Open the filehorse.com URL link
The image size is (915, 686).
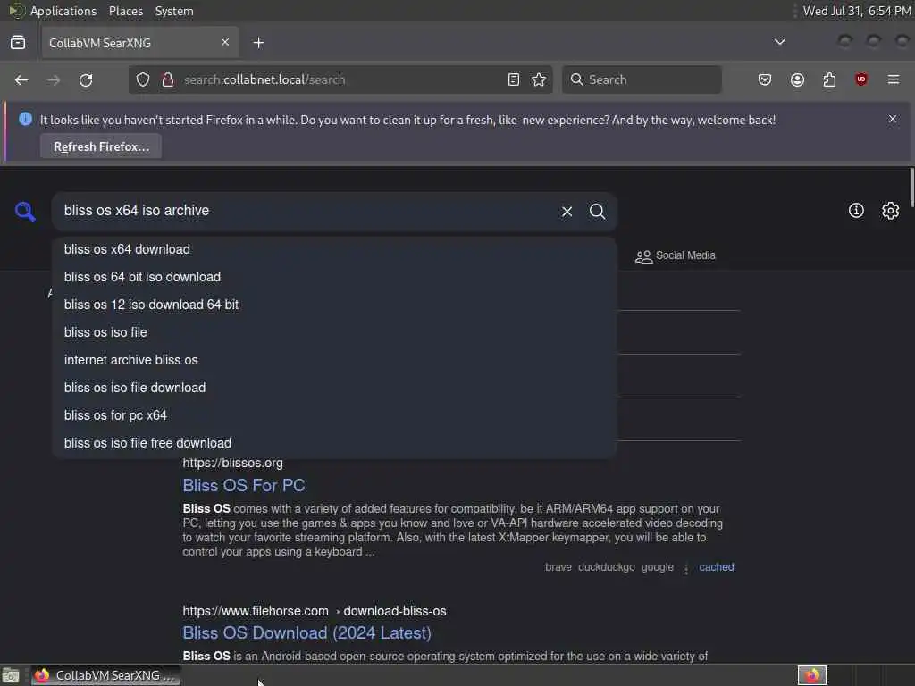[x=314, y=611]
